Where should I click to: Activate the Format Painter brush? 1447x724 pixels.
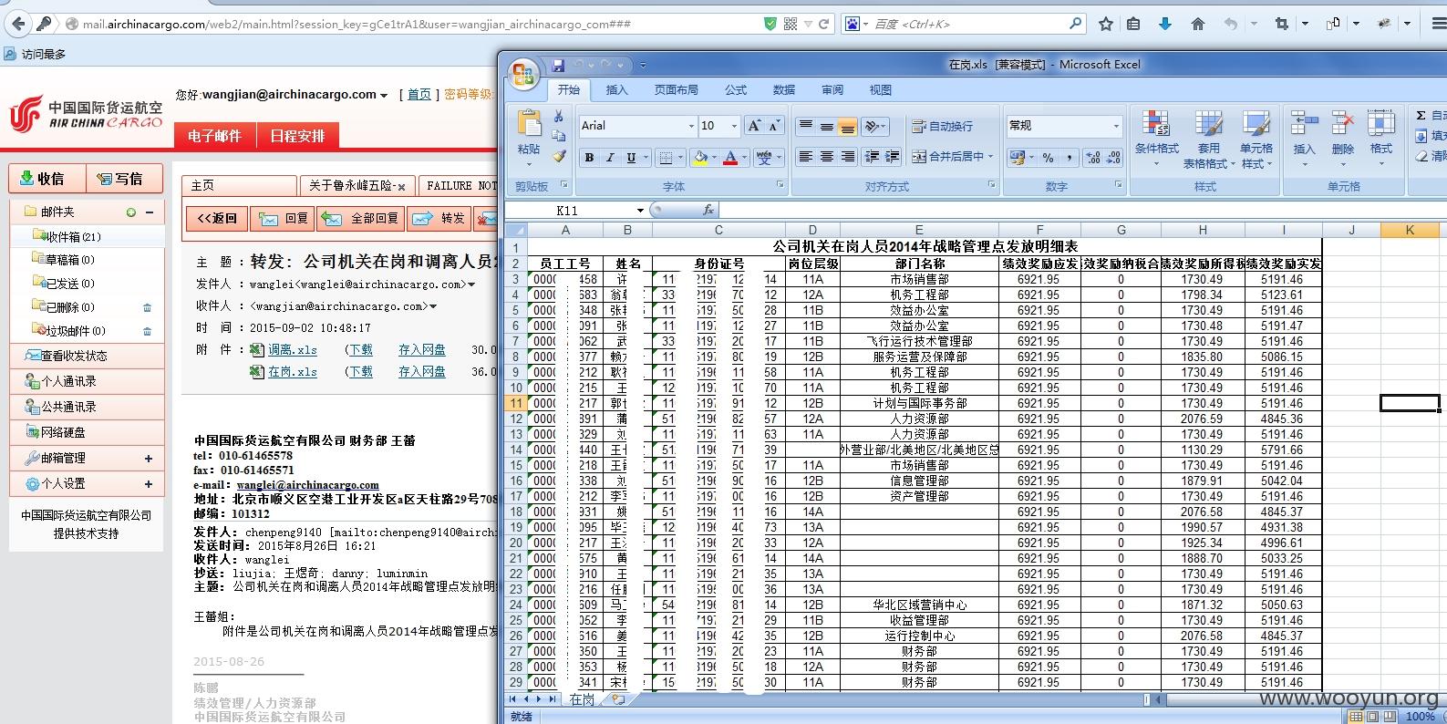click(558, 156)
